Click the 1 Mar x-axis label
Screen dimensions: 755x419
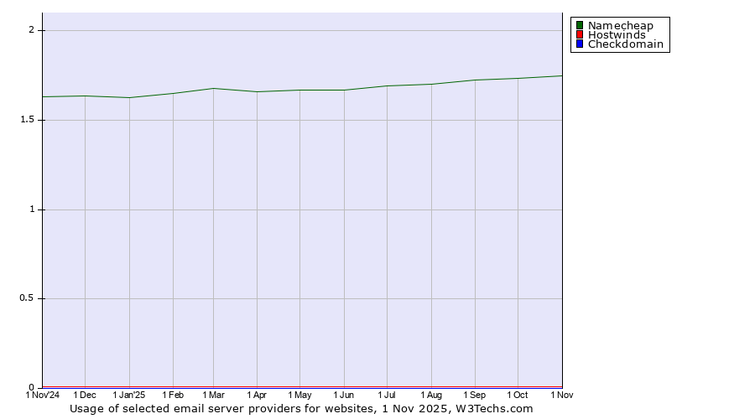[213, 395]
